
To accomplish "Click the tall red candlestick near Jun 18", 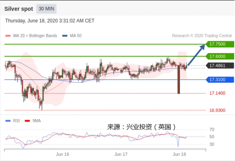I will [x=179, y=79].
